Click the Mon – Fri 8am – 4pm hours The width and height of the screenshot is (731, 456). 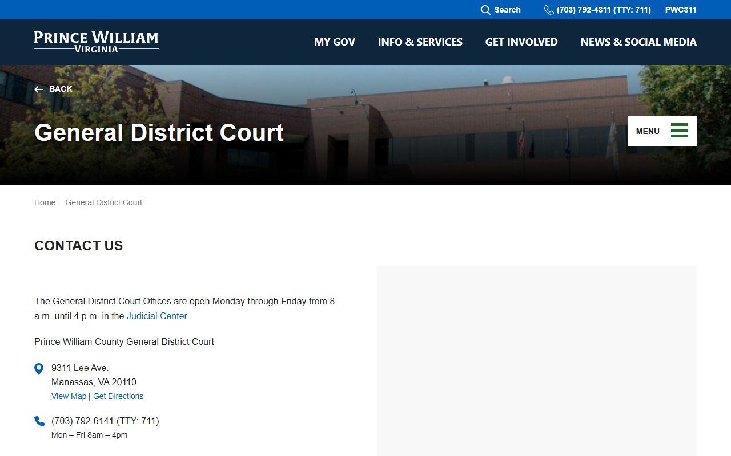[89, 435]
